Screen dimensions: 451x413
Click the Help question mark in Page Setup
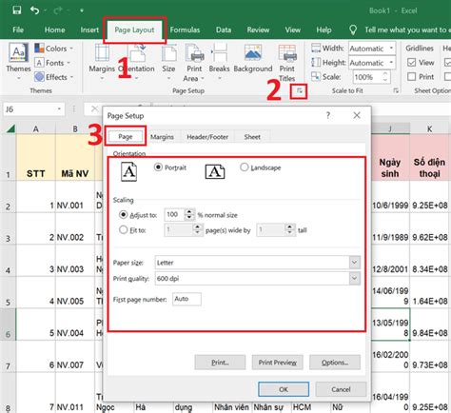pos(328,115)
